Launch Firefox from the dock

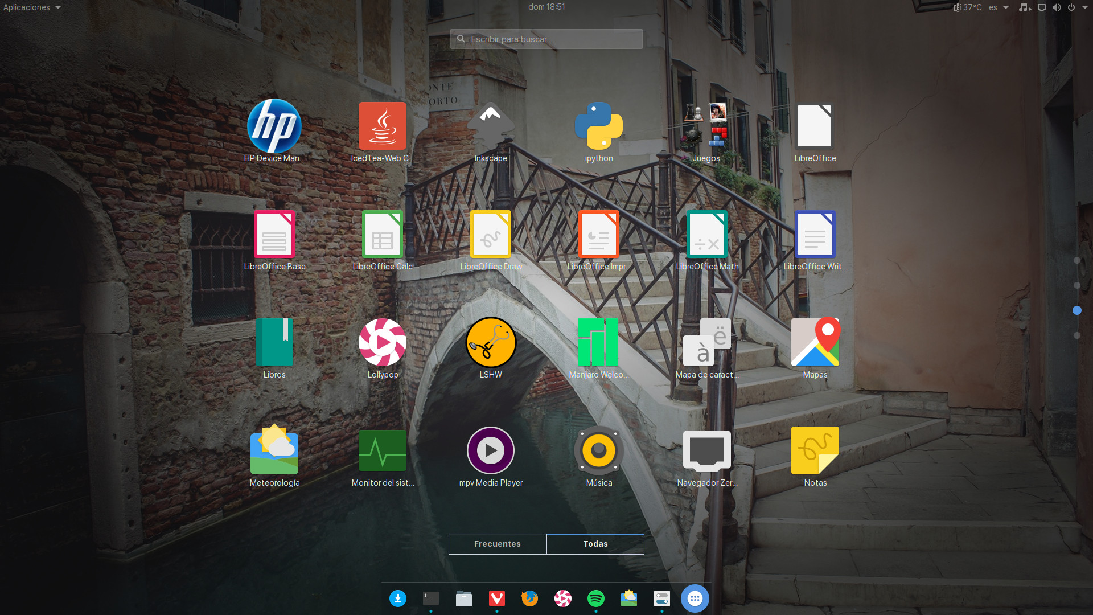pos(529,598)
